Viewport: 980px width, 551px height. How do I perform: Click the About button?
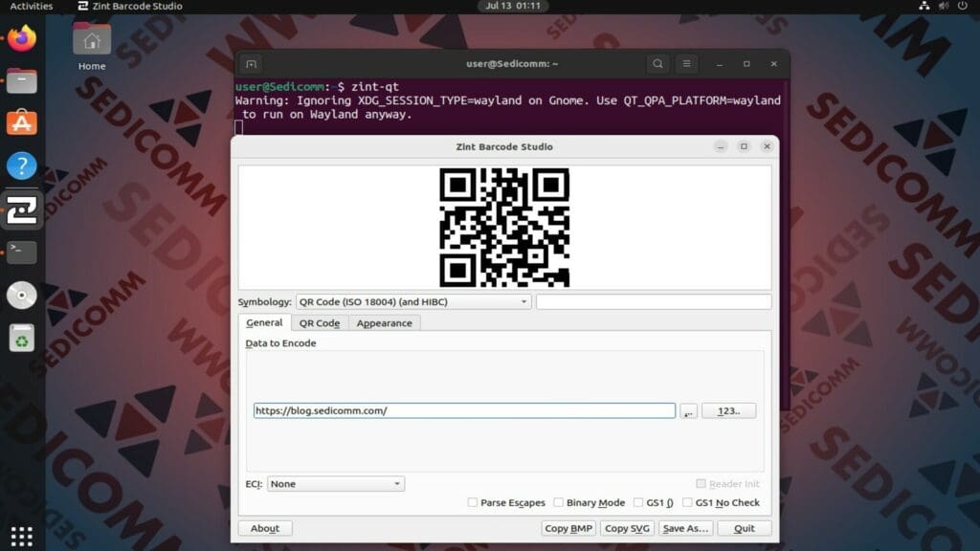pos(265,528)
